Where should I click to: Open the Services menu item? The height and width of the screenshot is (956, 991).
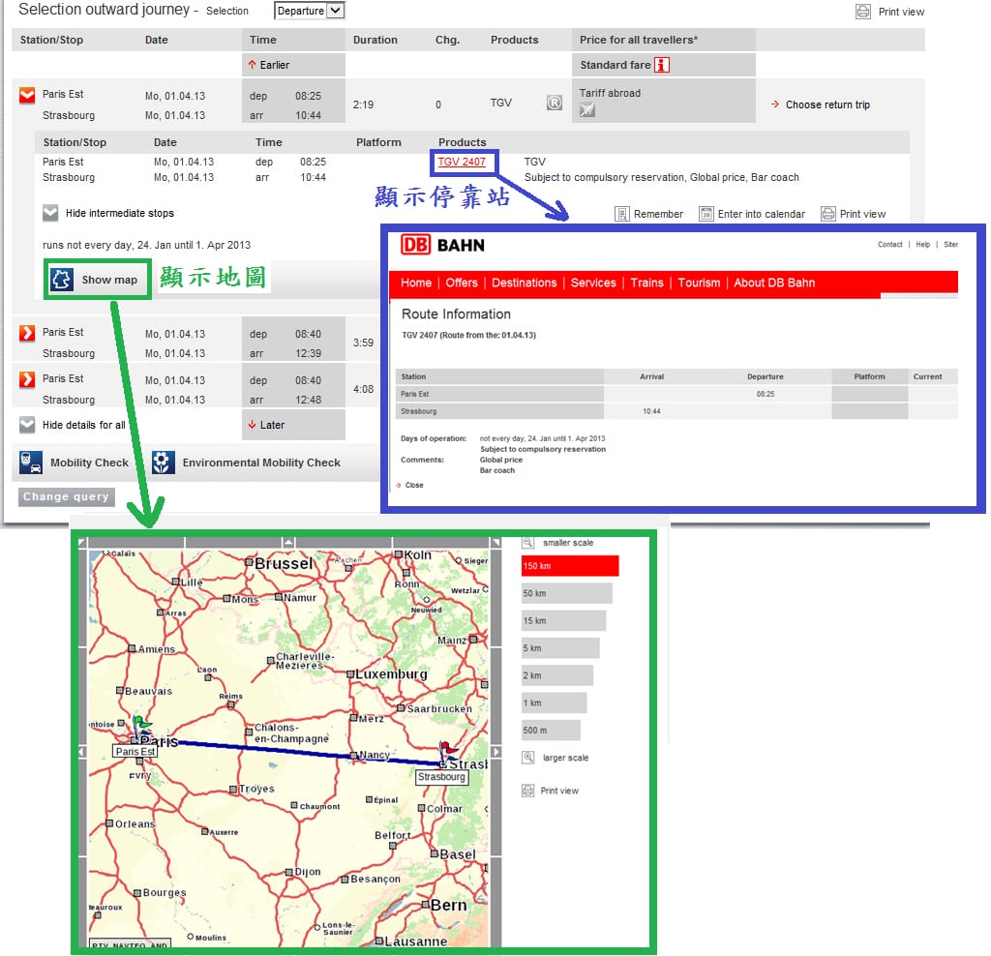[593, 283]
